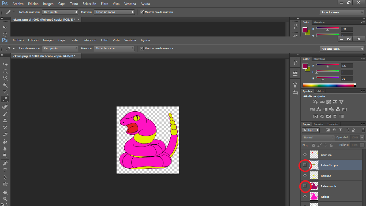
Task: Open the Relleno slider arrow
Action: pos(362,145)
